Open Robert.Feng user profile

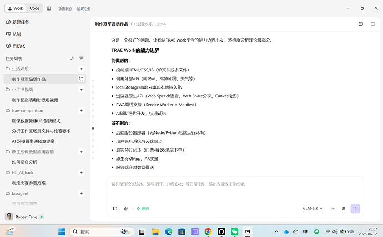tap(24, 217)
